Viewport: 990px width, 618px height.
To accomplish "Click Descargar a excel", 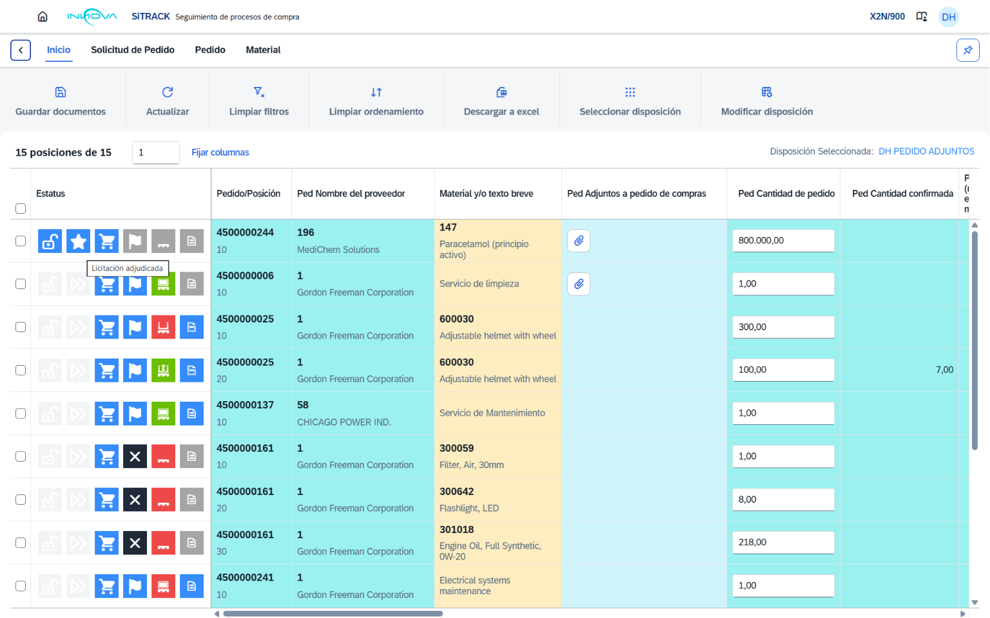I will tap(501, 101).
